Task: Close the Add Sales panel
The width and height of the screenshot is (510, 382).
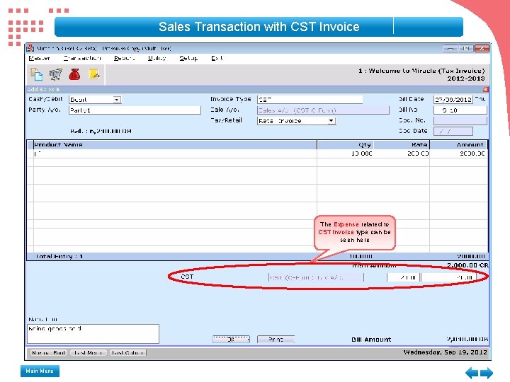Action: [x=486, y=89]
